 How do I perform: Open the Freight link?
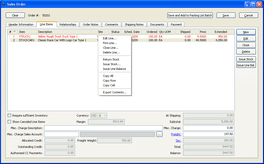pyautogui.click(x=176, y=134)
